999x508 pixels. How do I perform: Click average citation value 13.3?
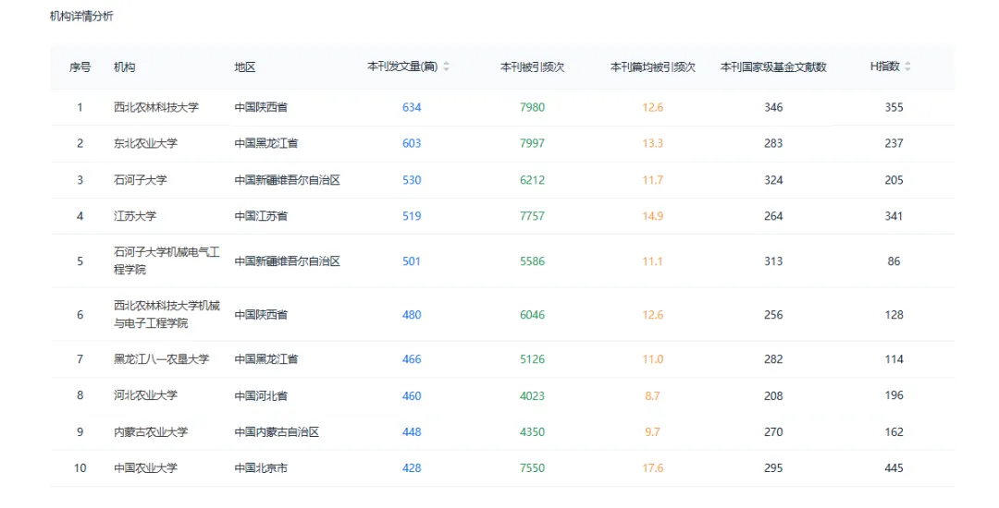(652, 144)
